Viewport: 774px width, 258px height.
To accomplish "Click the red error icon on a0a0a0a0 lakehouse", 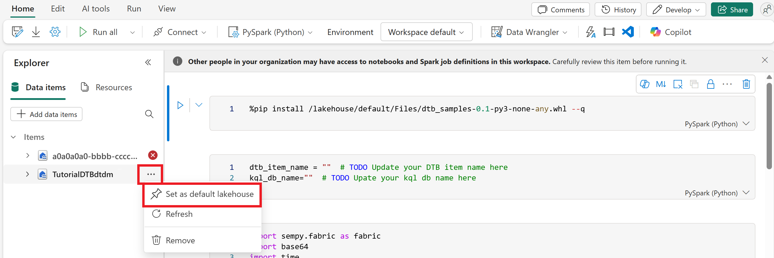I will 153,155.
